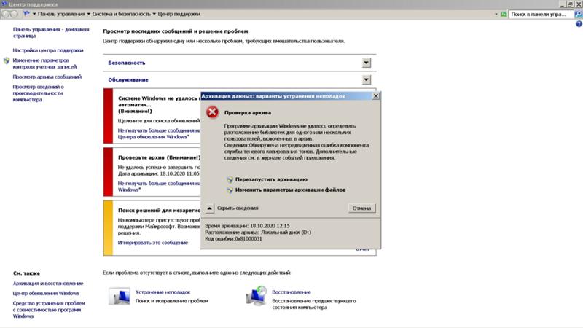Click the Проверка архива heading in dialog

click(x=248, y=113)
